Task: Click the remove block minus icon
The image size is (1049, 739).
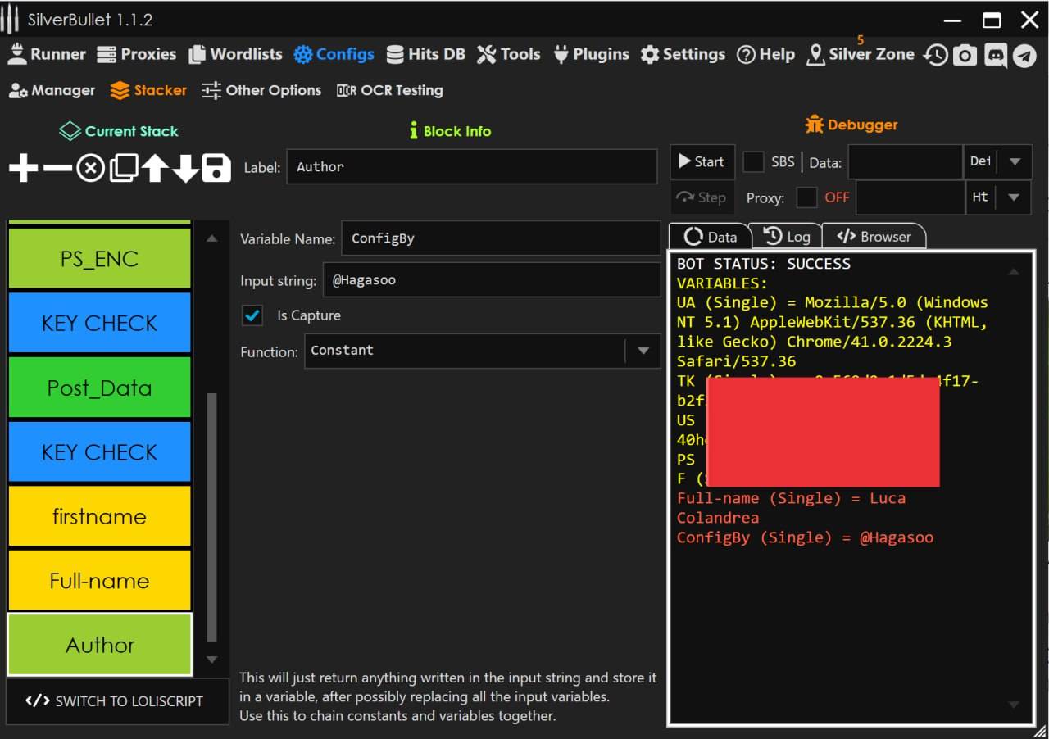Action: [x=57, y=169]
